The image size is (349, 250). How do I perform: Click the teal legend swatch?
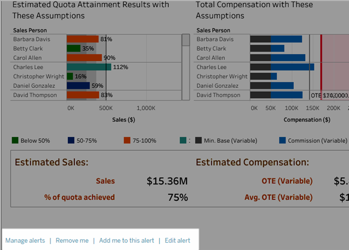click(183, 140)
